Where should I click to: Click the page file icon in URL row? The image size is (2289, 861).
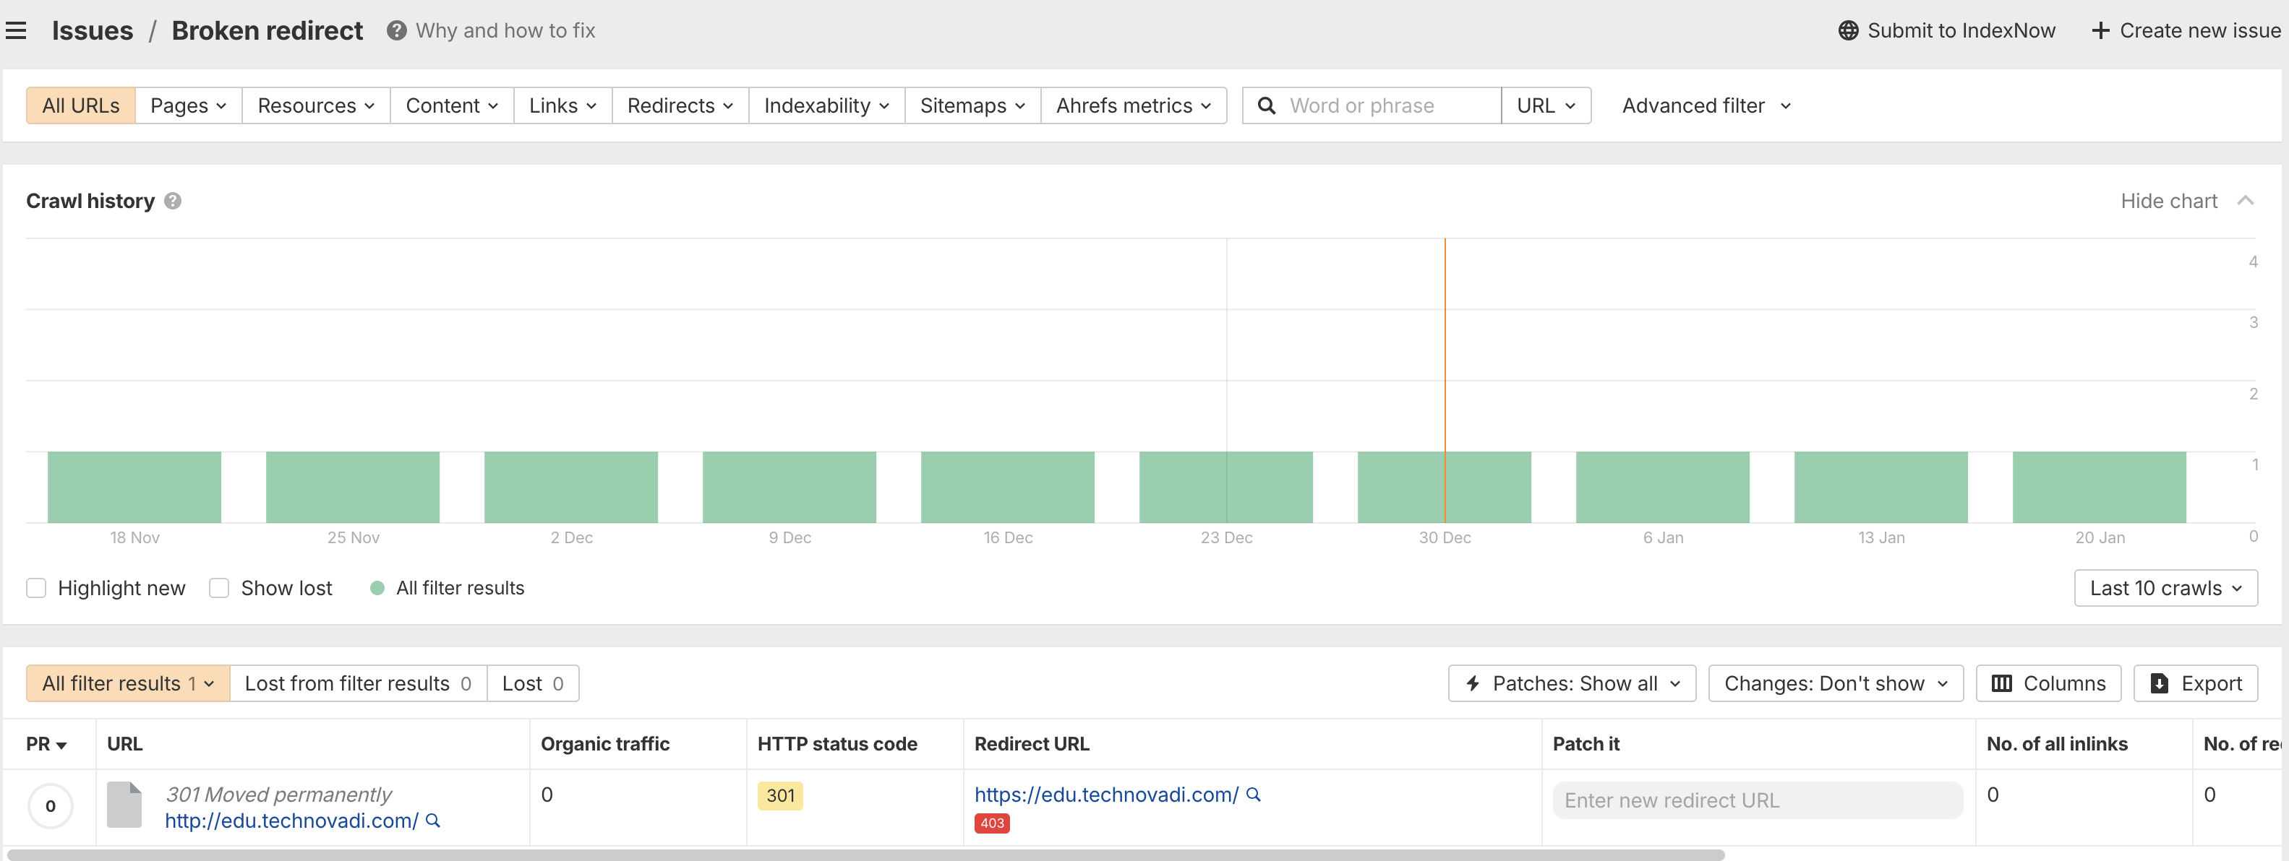(x=124, y=804)
